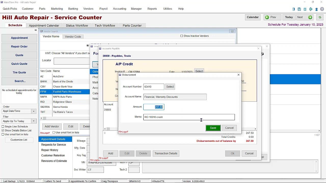Viewport: 326px width, 183px height.
Task: Open the Quick Picks menu
Action: 10,9
